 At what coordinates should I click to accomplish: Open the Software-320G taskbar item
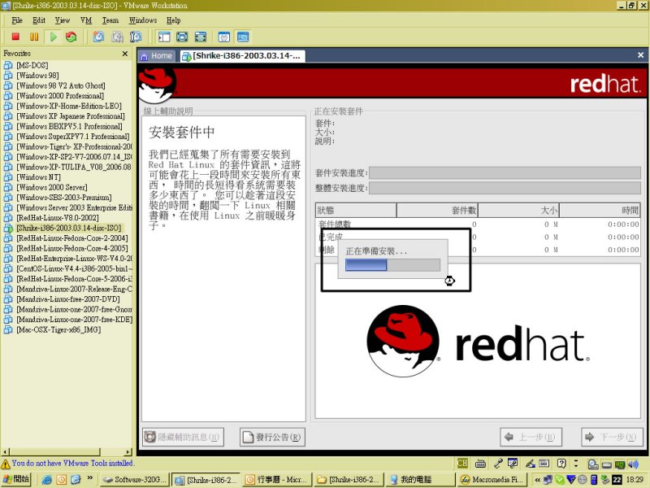pos(134,480)
